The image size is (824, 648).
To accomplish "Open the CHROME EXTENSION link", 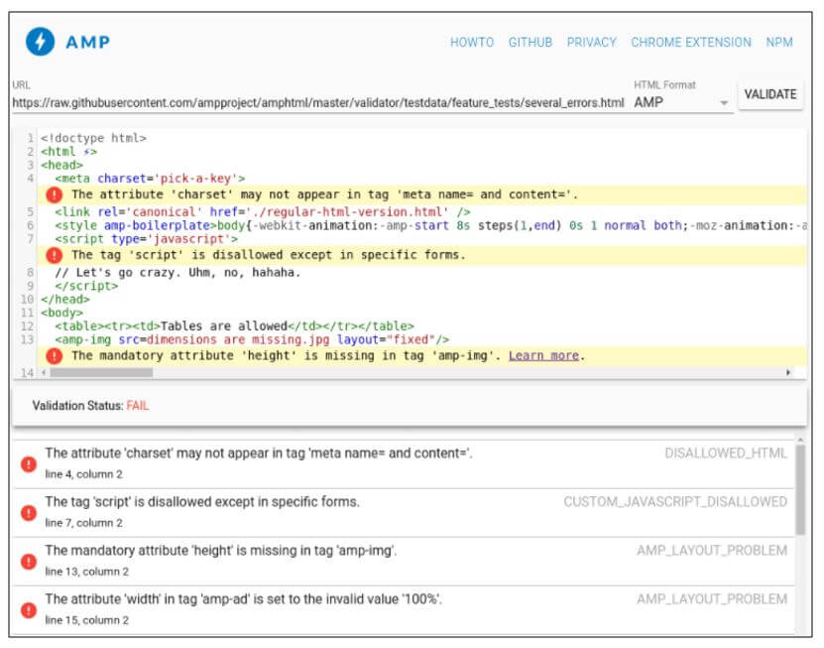I will tap(691, 42).
